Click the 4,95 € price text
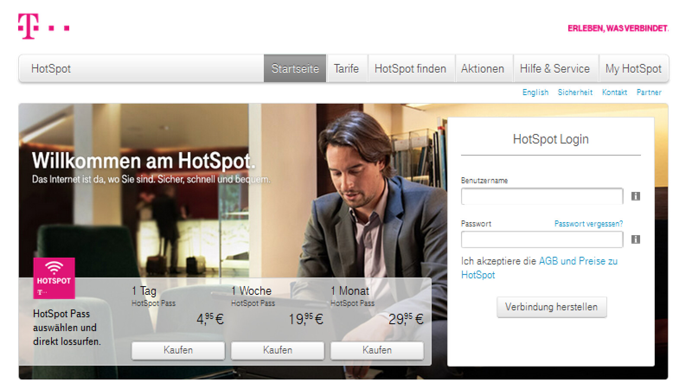This screenshot has width=692, height=389. point(210,319)
